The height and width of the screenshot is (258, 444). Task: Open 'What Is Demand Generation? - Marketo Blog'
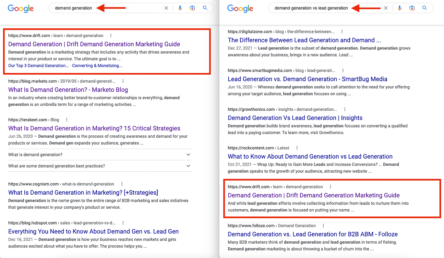point(68,90)
